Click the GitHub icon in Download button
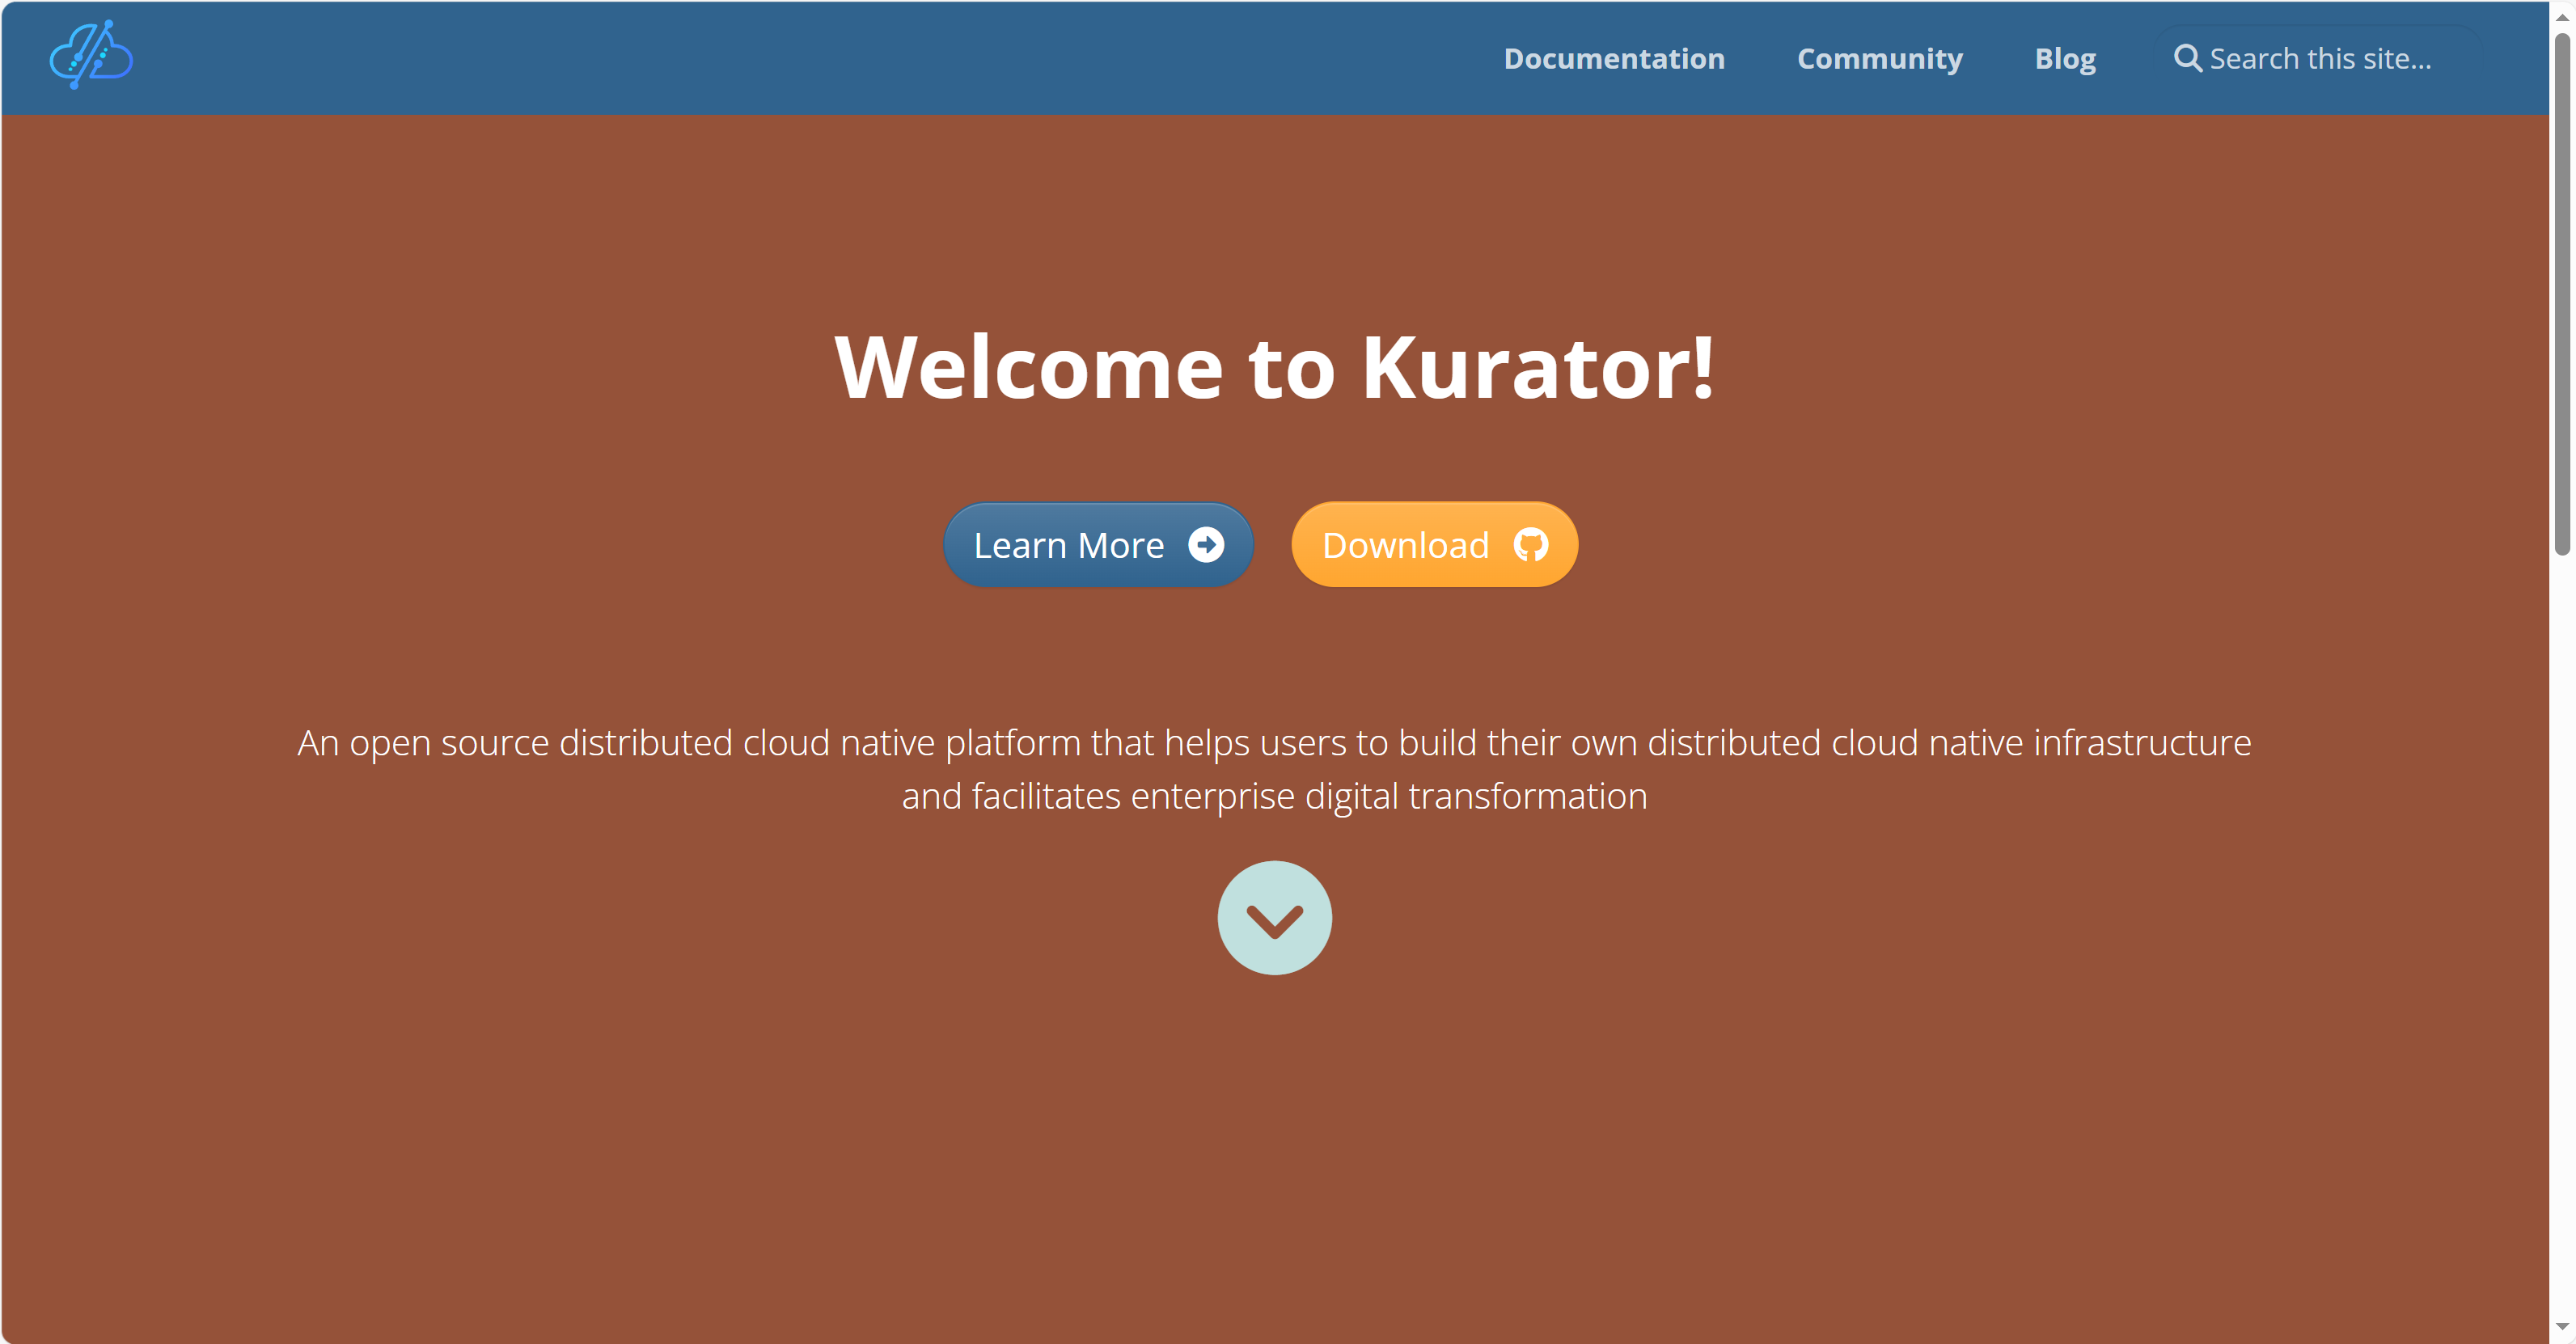2576x1344 pixels. pyautogui.click(x=1530, y=545)
